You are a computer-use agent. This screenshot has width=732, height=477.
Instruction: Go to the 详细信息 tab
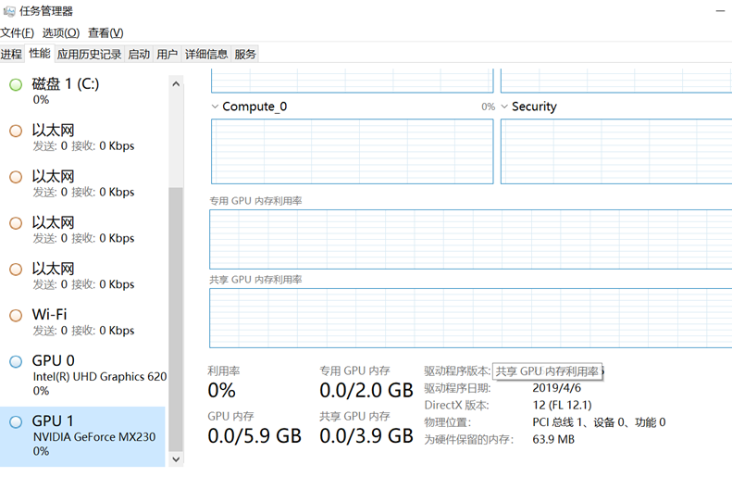206,55
